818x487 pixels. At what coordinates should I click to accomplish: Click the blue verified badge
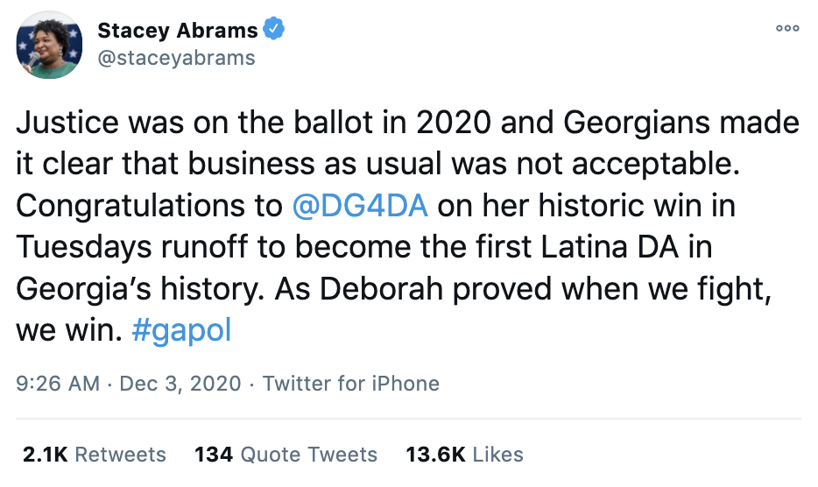[x=275, y=31]
